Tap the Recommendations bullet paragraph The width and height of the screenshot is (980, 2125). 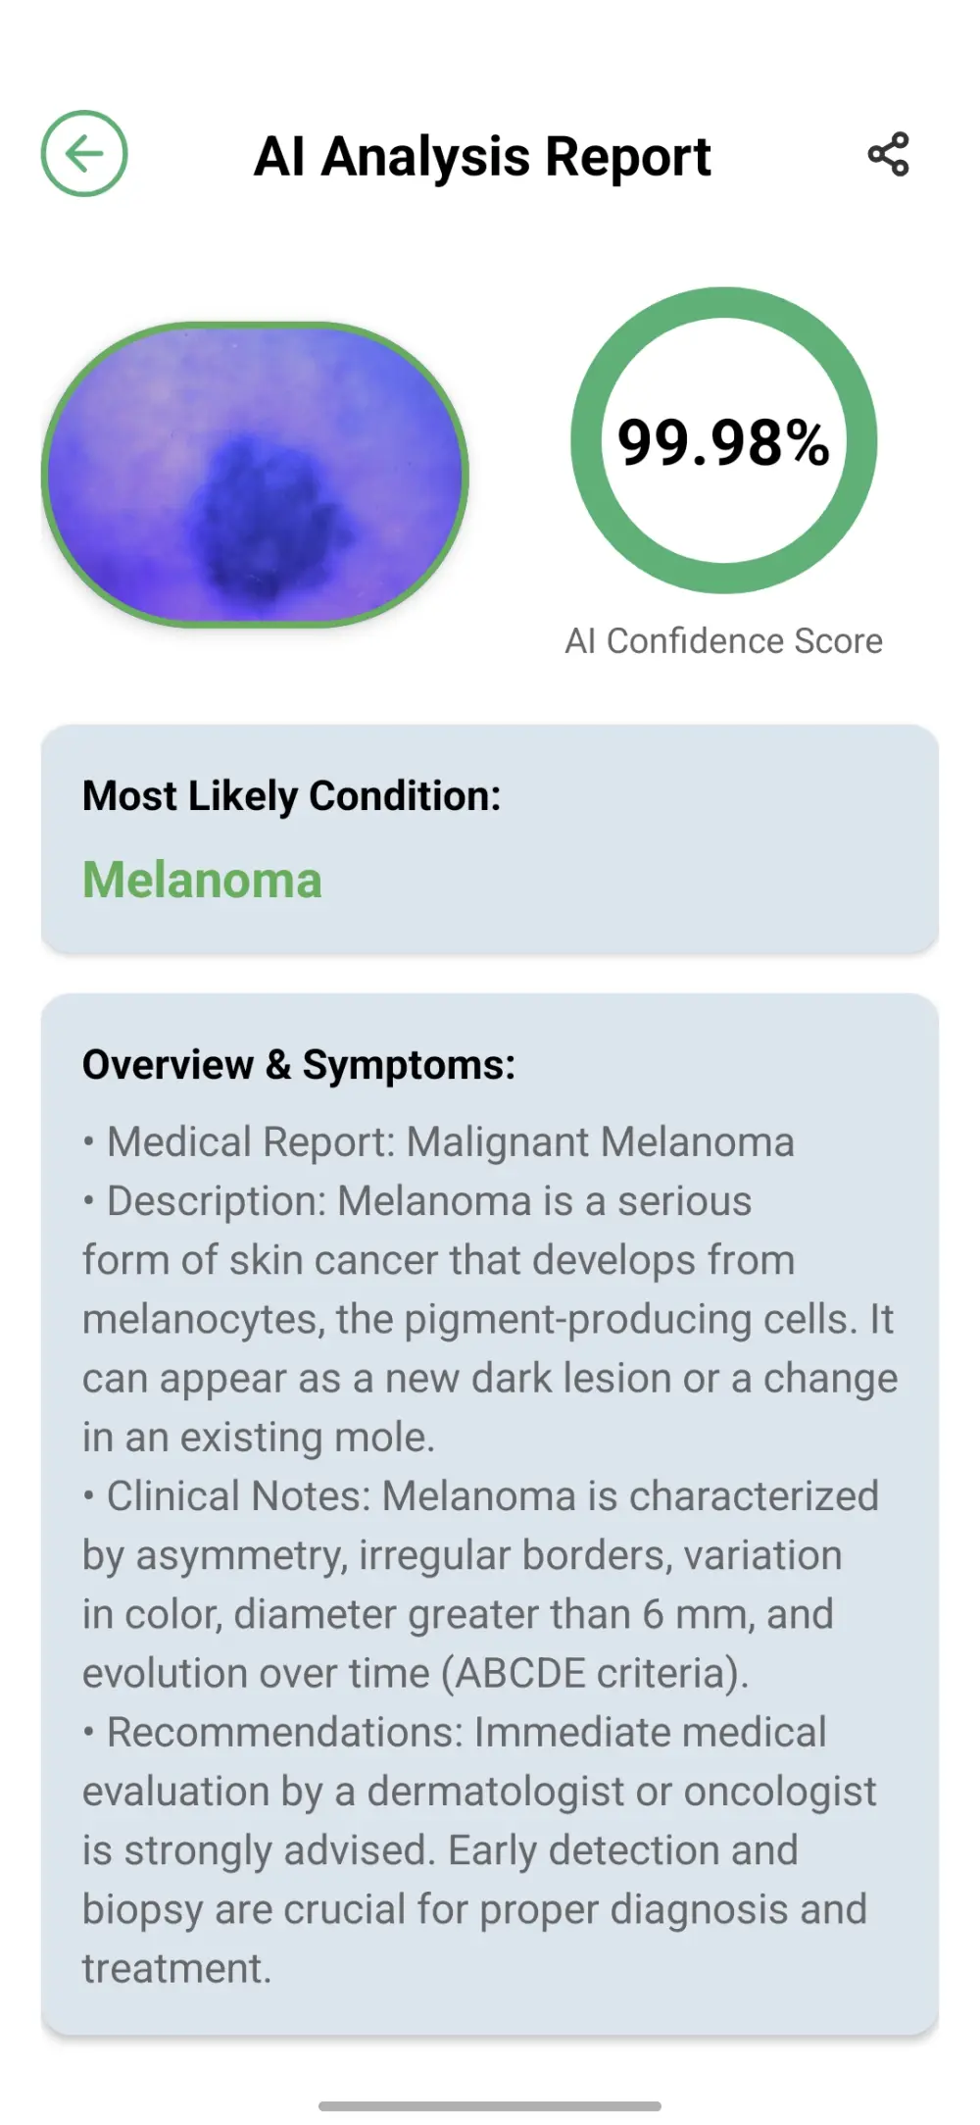(479, 1850)
